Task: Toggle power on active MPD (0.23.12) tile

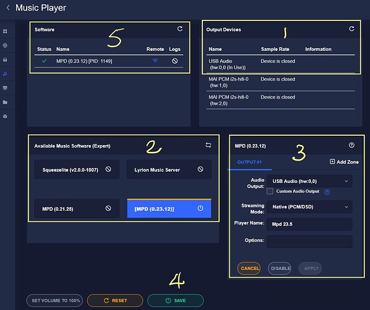Action: [201, 208]
